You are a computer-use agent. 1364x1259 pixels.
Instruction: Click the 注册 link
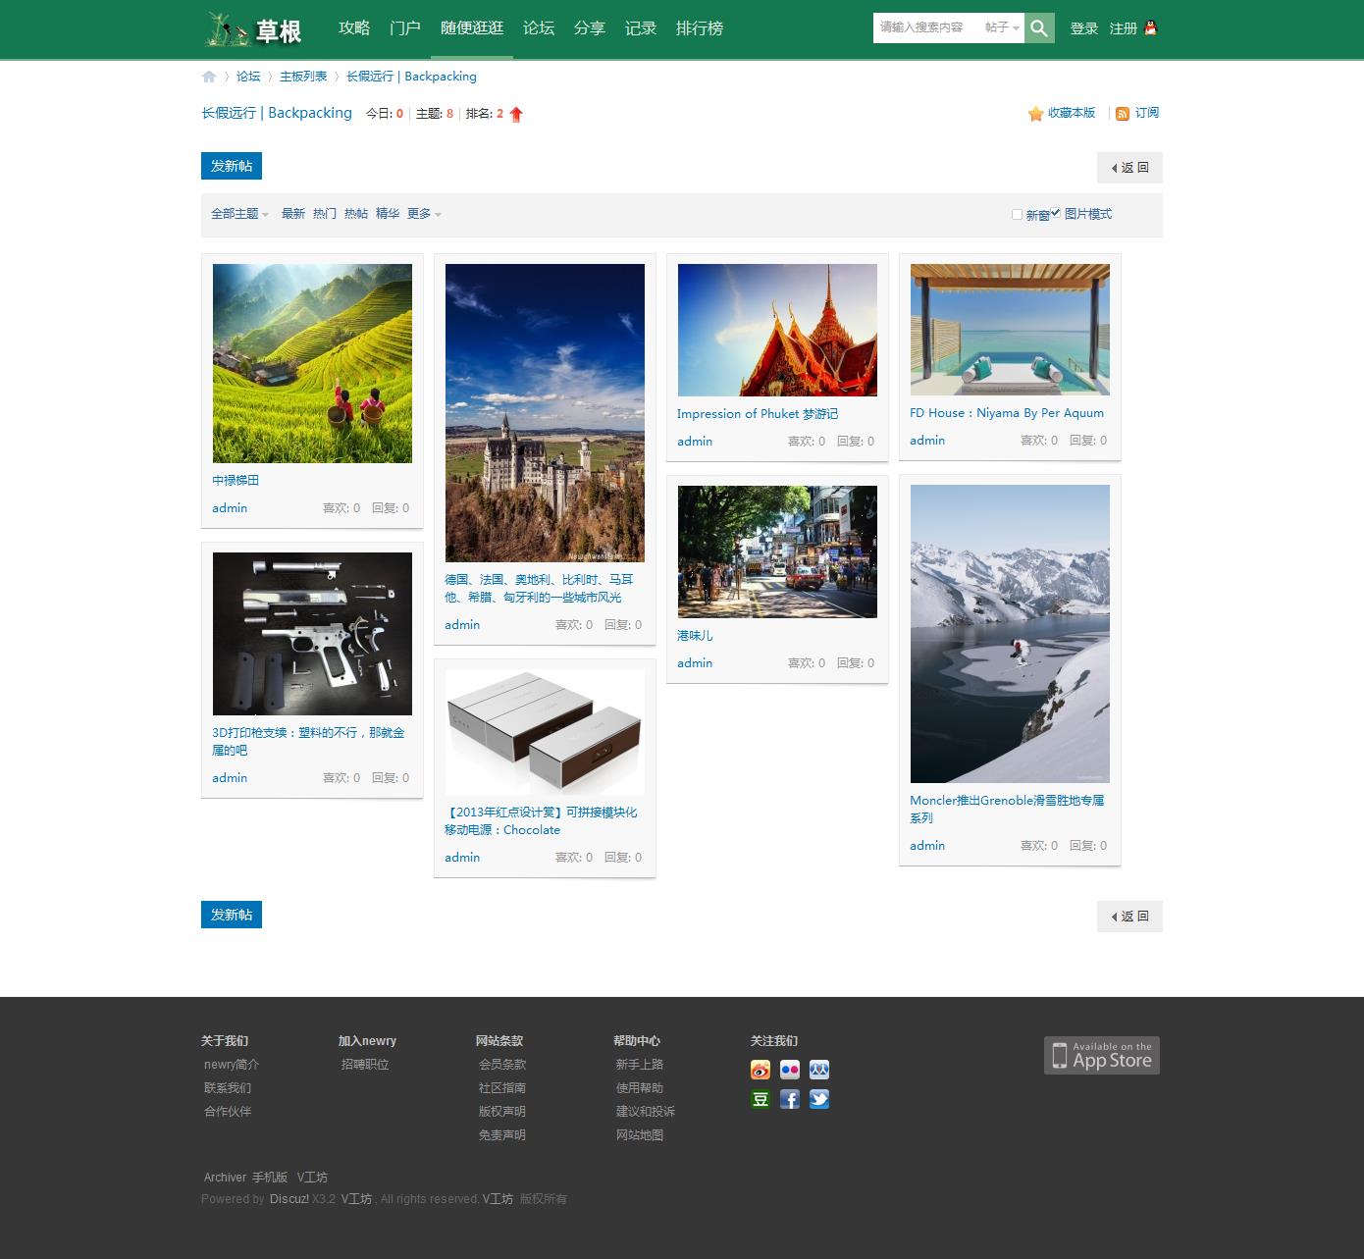coord(1124,28)
